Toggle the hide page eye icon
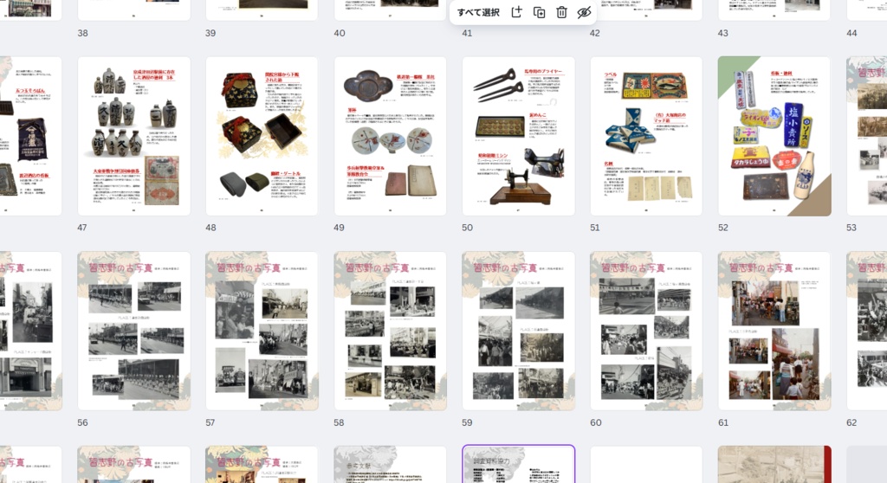Viewport: 887px width, 483px height. [x=584, y=12]
